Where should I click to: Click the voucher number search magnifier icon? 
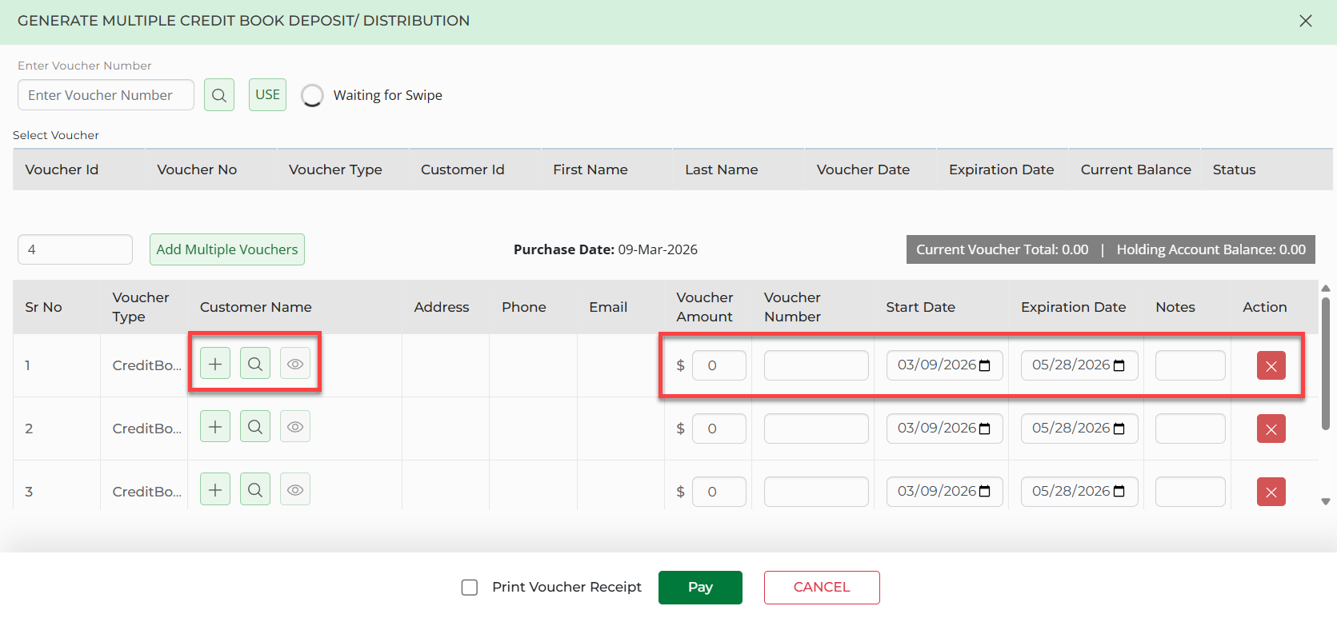point(218,95)
